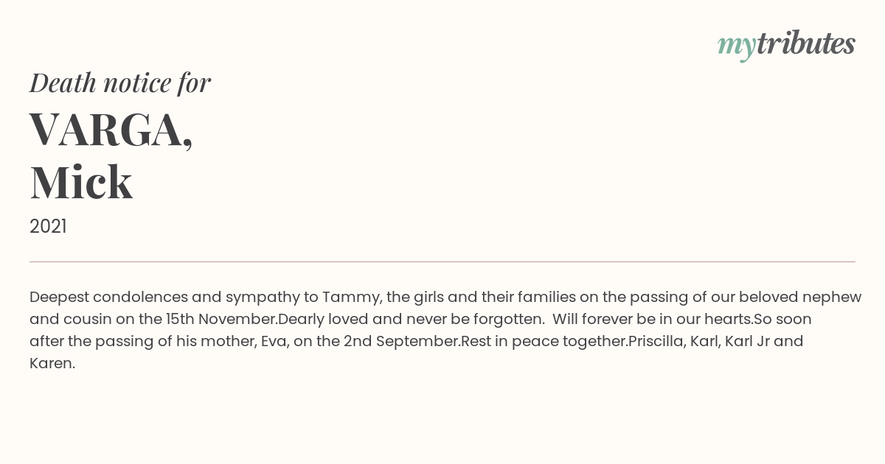Click the surname VARGA
885x464 pixels.
(111, 130)
